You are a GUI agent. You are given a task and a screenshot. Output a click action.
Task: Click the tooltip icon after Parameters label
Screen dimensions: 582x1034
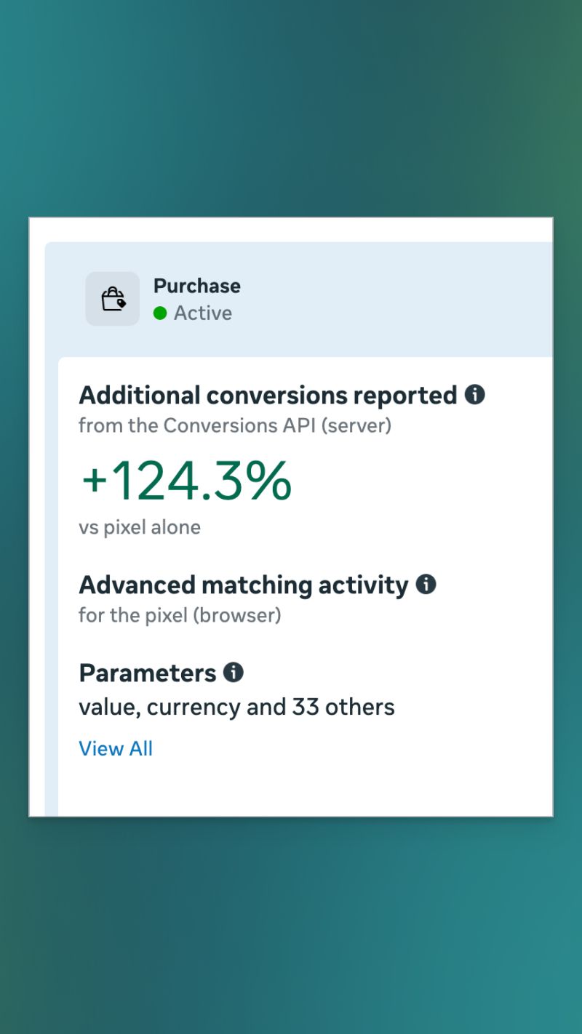click(x=234, y=673)
